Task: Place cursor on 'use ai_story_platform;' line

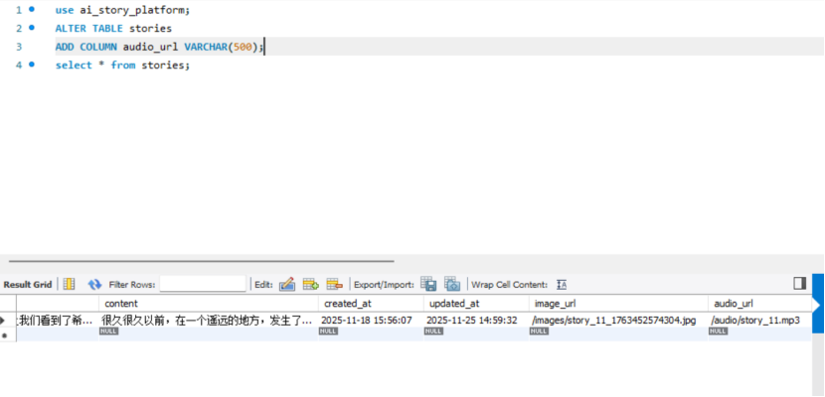Action: tap(122, 10)
